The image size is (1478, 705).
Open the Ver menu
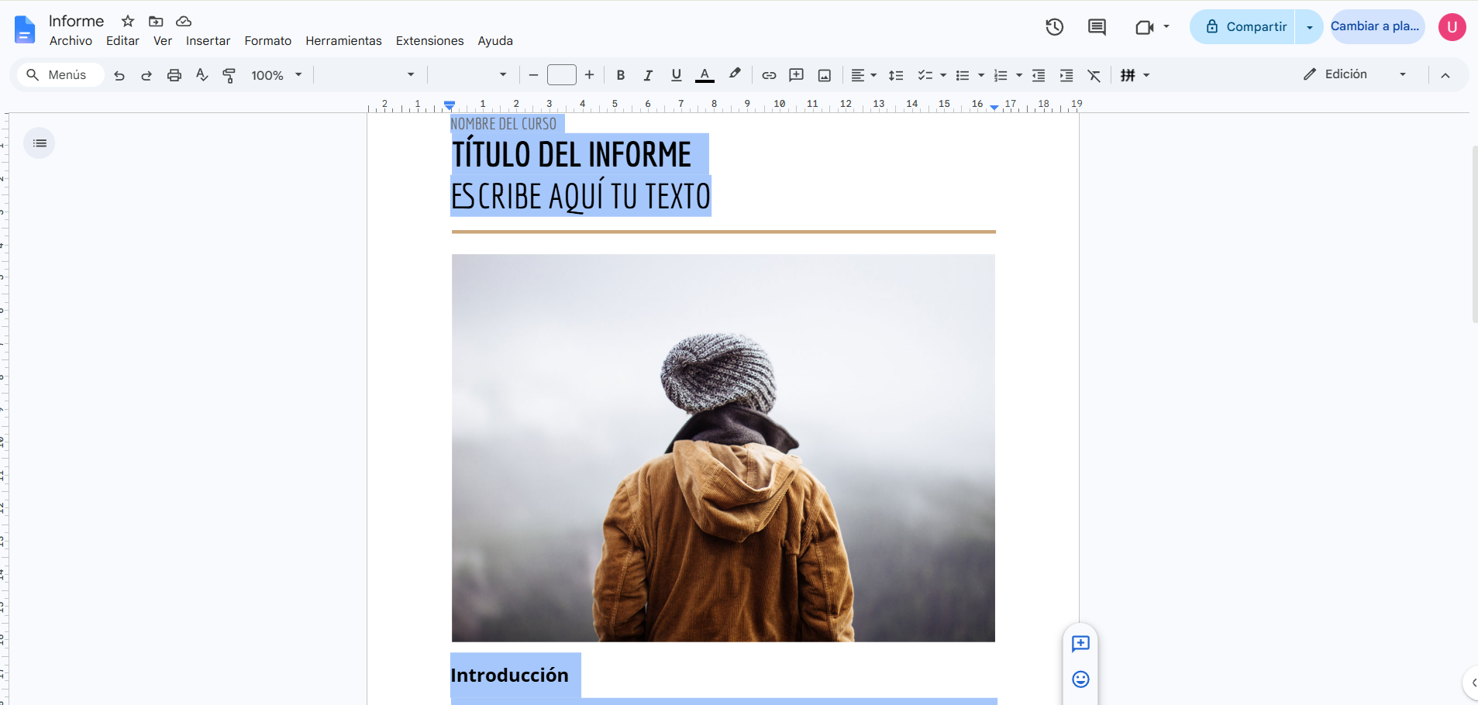tap(163, 41)
